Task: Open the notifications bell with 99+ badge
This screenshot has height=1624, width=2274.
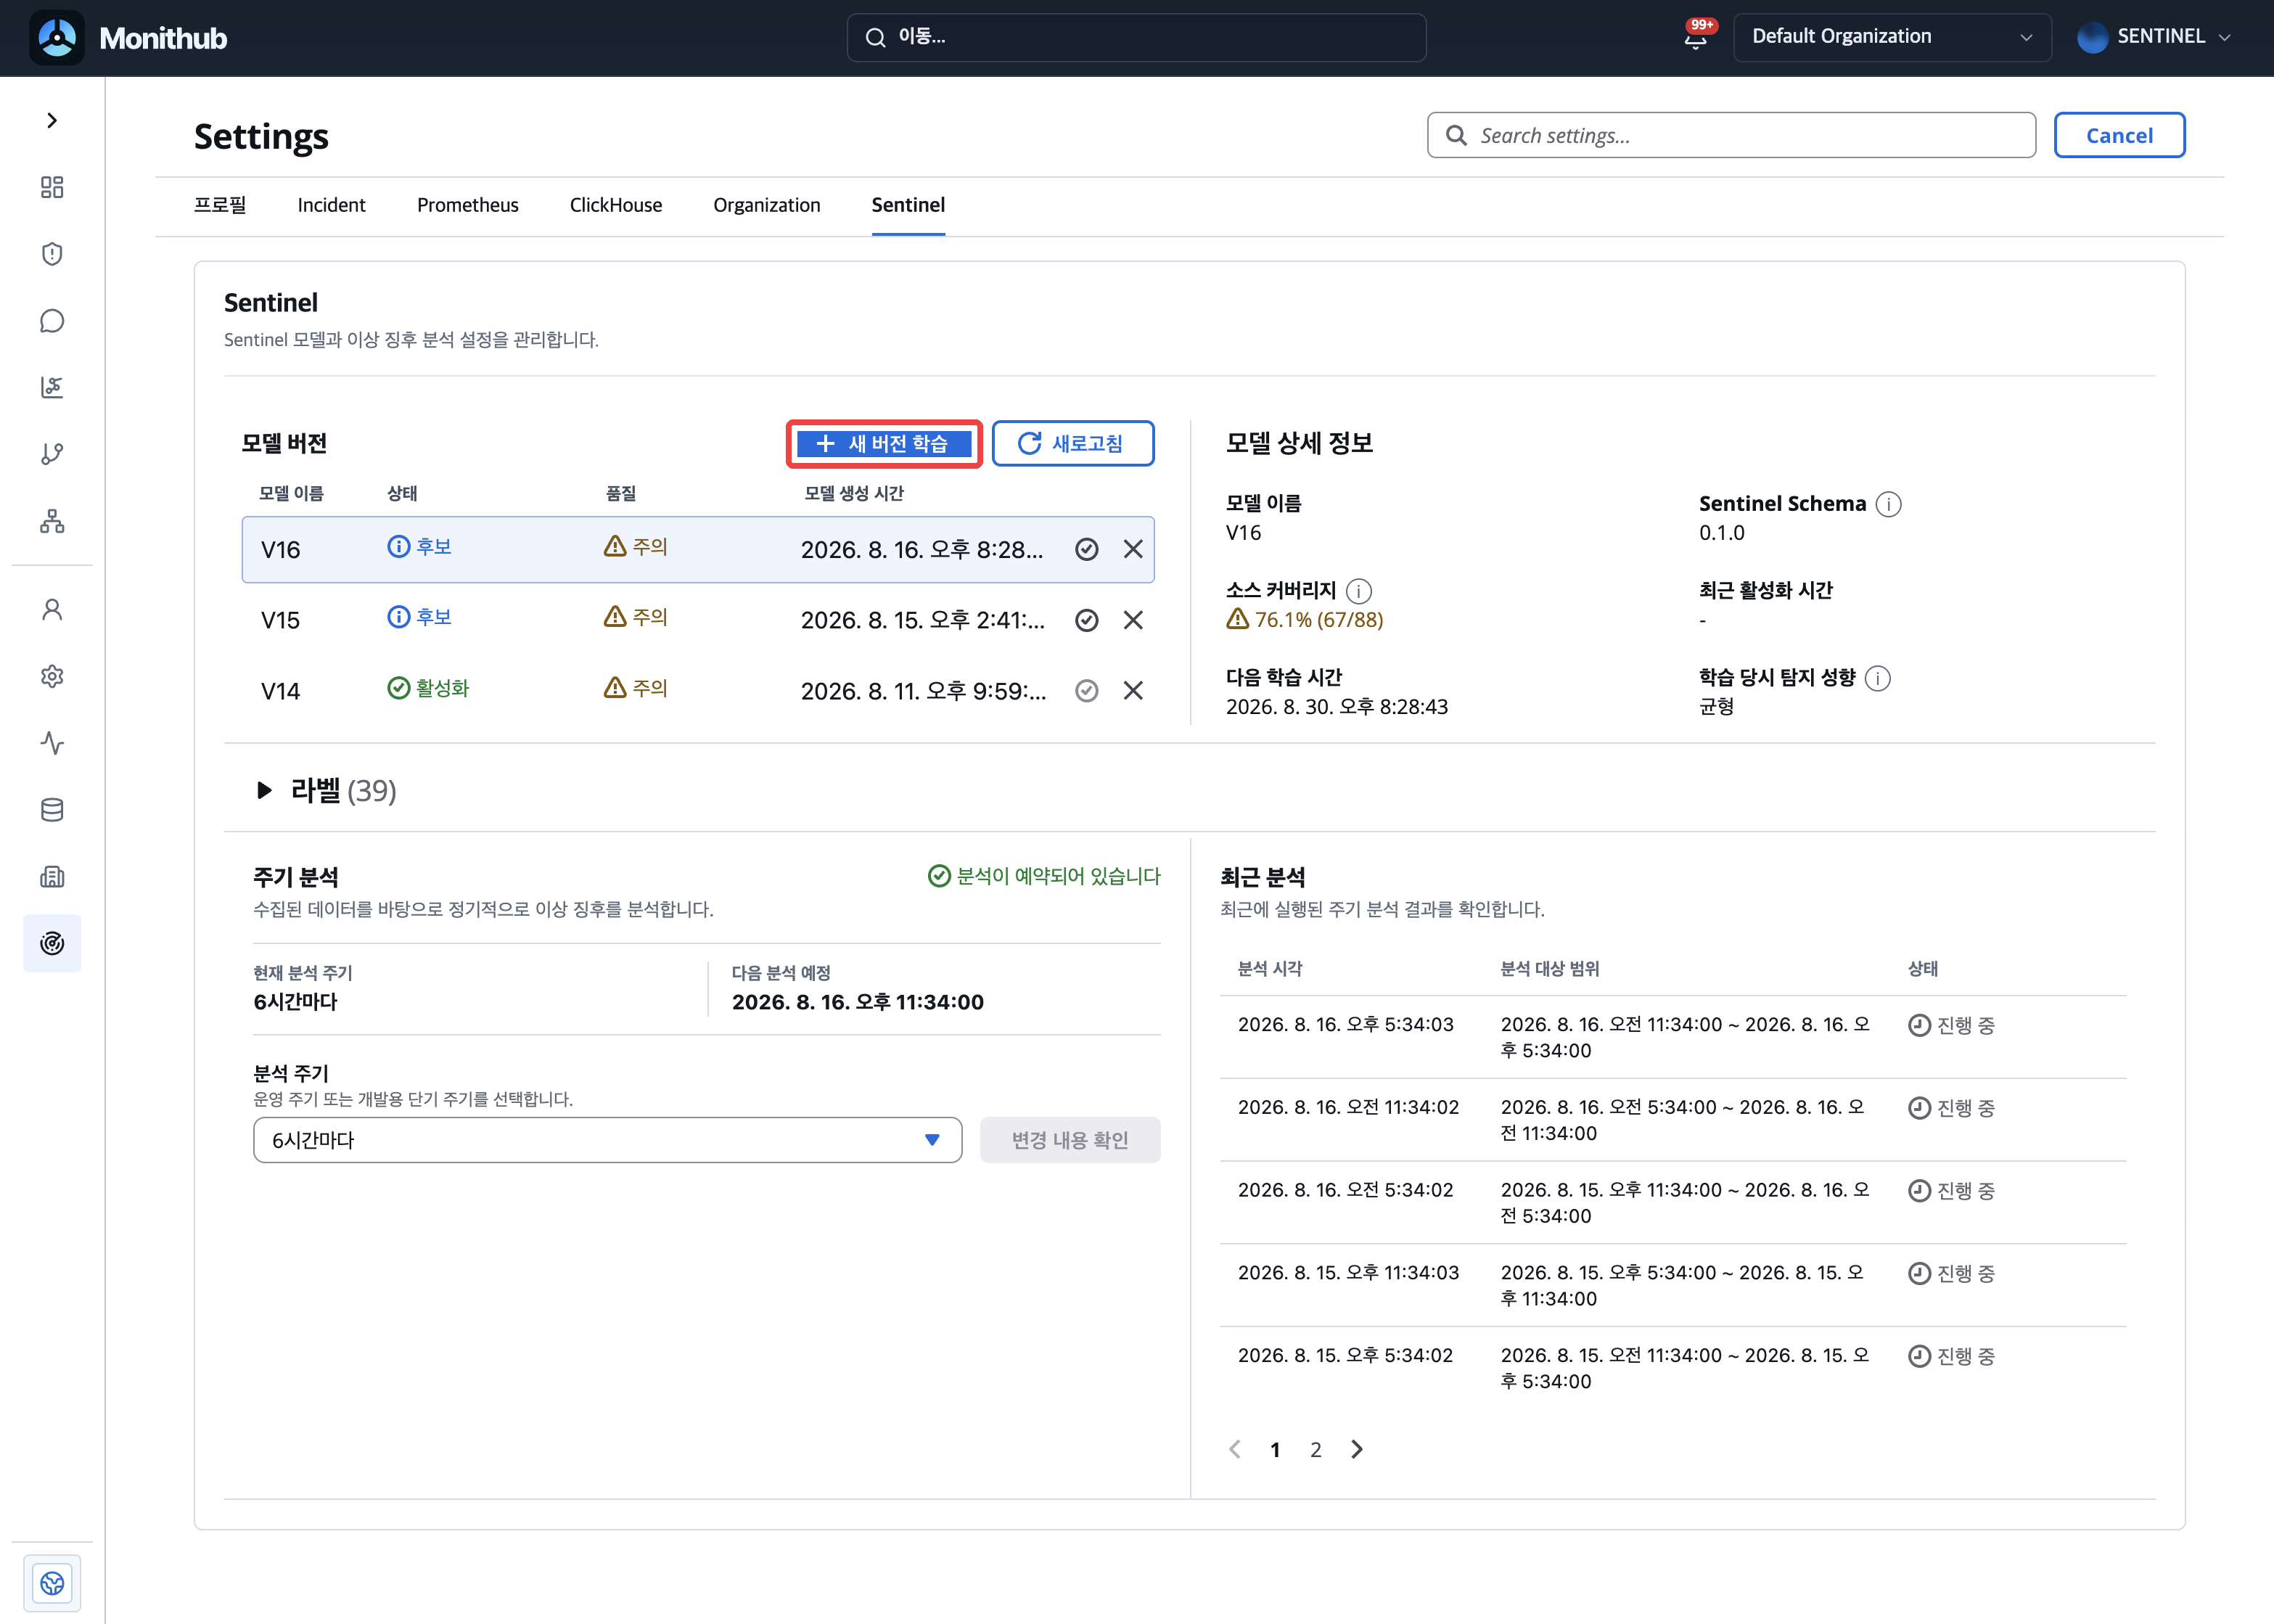Action: (1697, 37)
